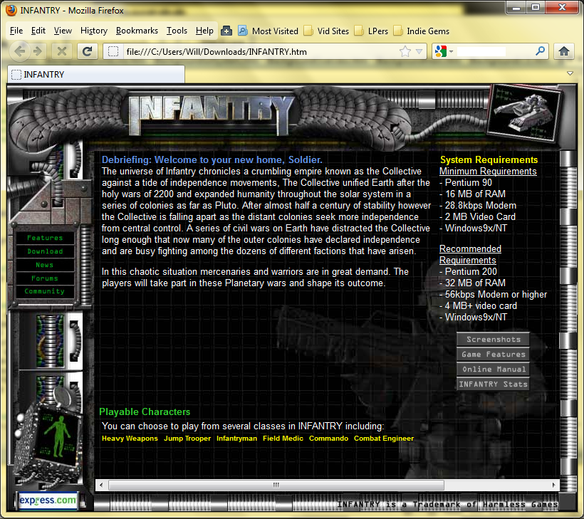Open the Tools menu
Screen dimensions: 584x519
coord(177,31)
